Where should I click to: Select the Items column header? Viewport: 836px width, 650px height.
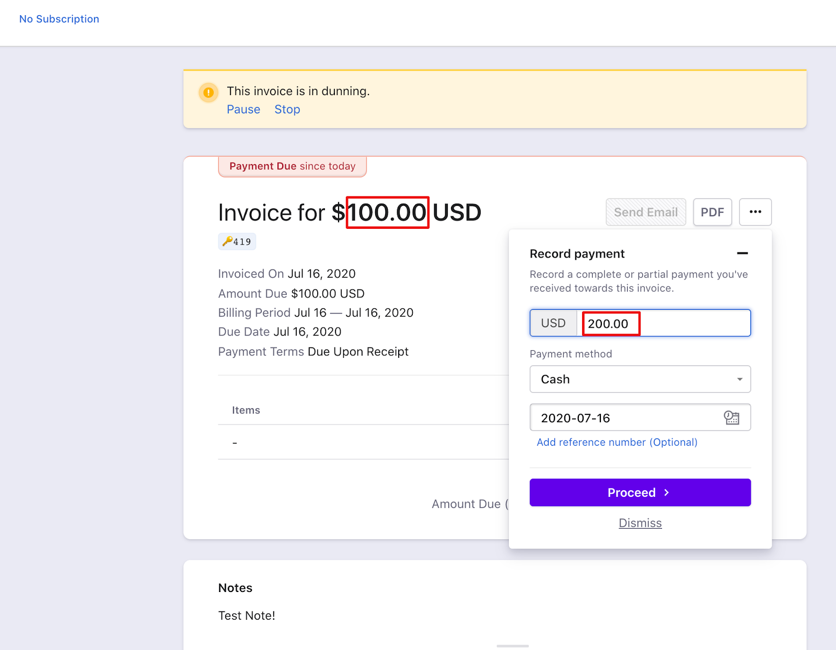tap(246, 410)
